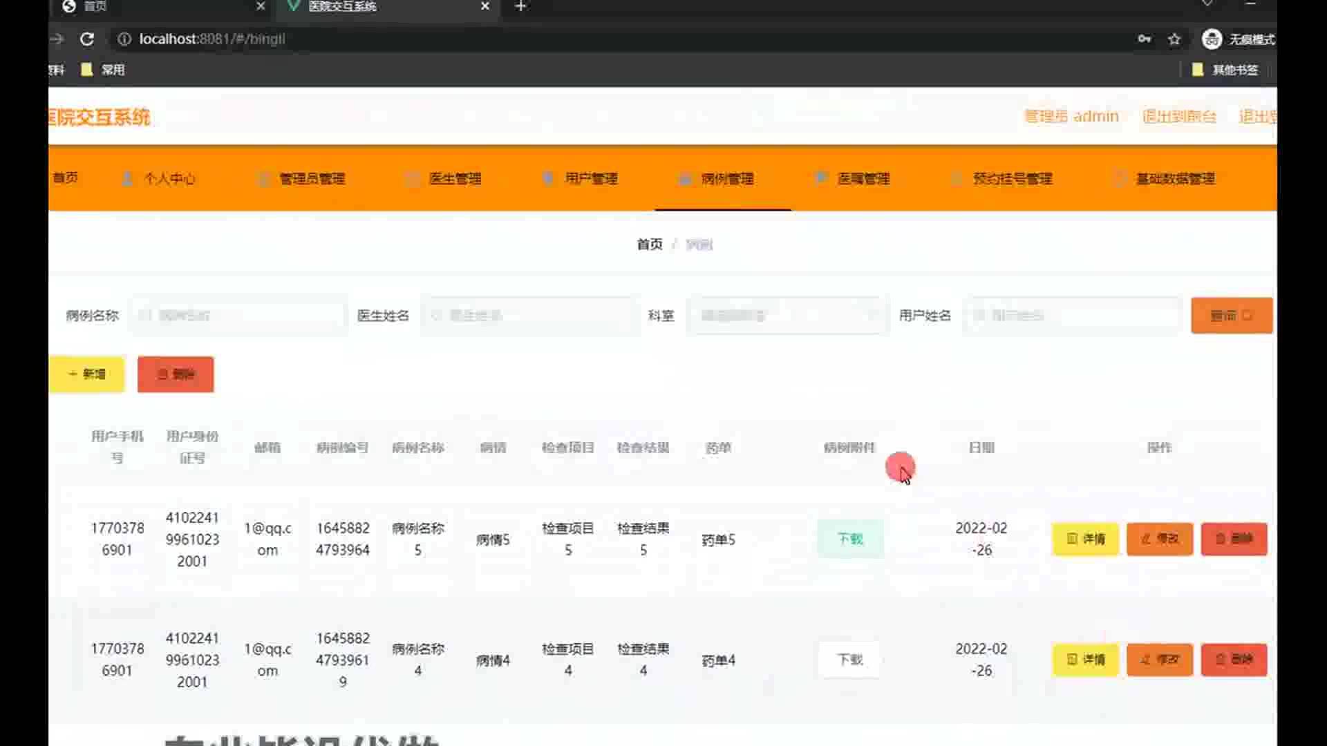Viewport: 1327px width, 746px height.
Task: Click site info icon in address bar
Action: [x=124, y=39]
